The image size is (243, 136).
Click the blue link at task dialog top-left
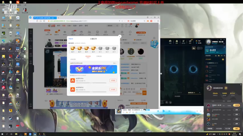click(71, 39)
